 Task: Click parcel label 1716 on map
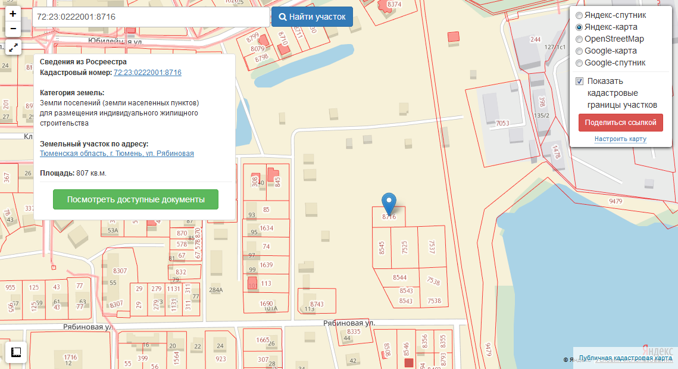coord(70,357)
